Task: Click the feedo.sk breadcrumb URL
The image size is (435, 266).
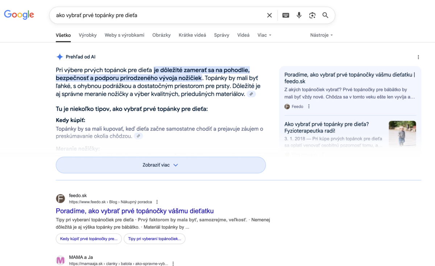Action: click(x=111, y=202)
